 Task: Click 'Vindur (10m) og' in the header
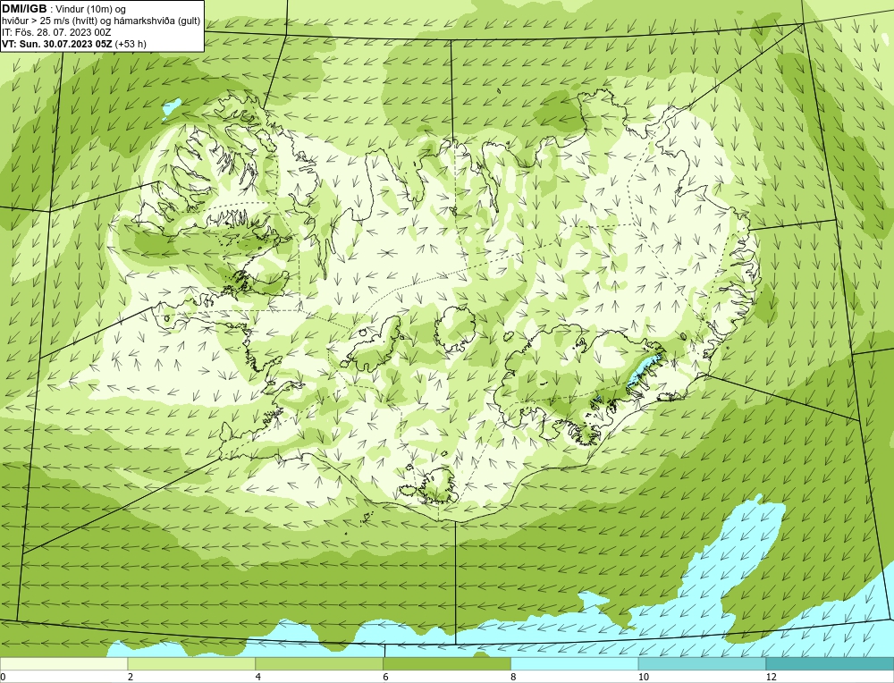(x=92, y=10)
